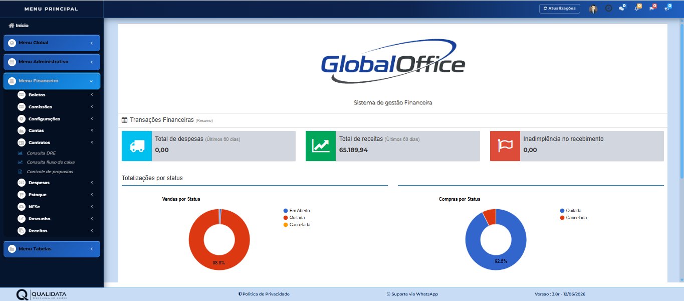Click the Menu Administrativo round icon

(x=12, y=62)
